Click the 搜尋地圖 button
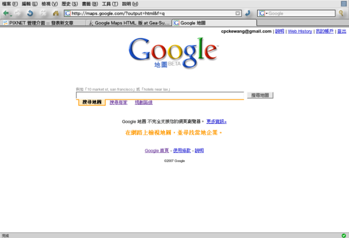Screen dimensions: 349x238 (x=260, y=95)
